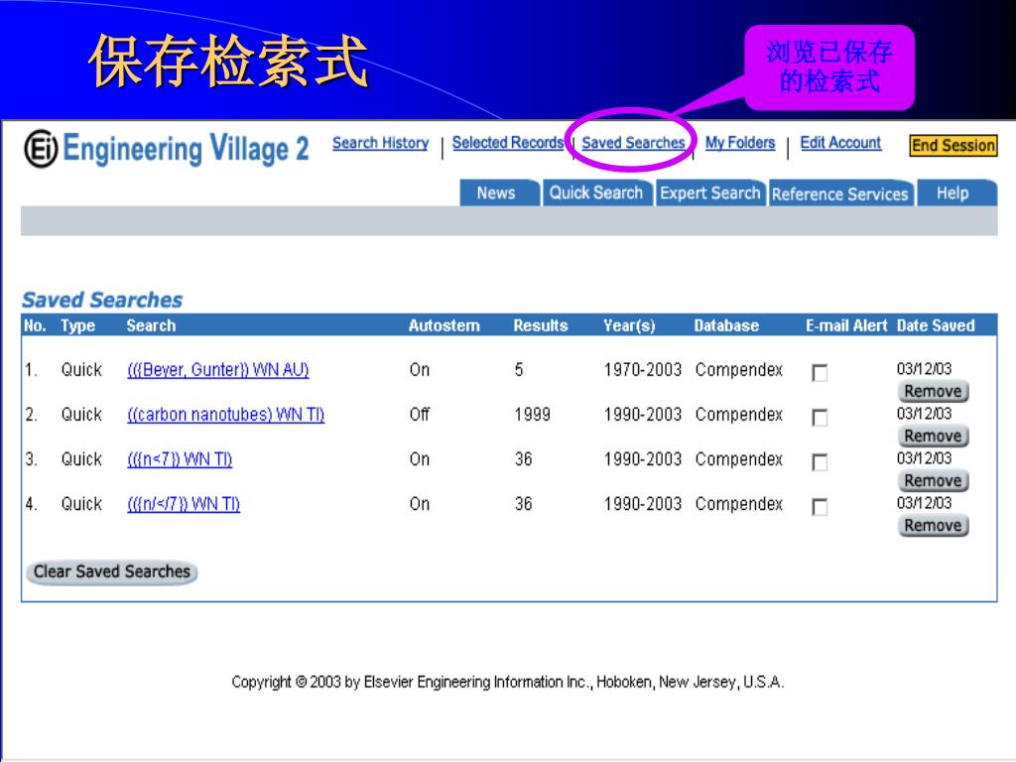Image resolution: width=1016 pixels, height=762 pixels.
Task: Click the E-mail Alert column header
Action: click(846, 325)
